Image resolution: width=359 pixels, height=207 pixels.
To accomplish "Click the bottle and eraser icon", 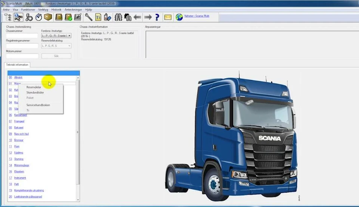I will click(x=107, y=17).
